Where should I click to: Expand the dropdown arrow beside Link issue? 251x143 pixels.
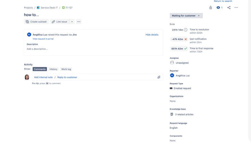pyautogui.click(x=72, y=22)
